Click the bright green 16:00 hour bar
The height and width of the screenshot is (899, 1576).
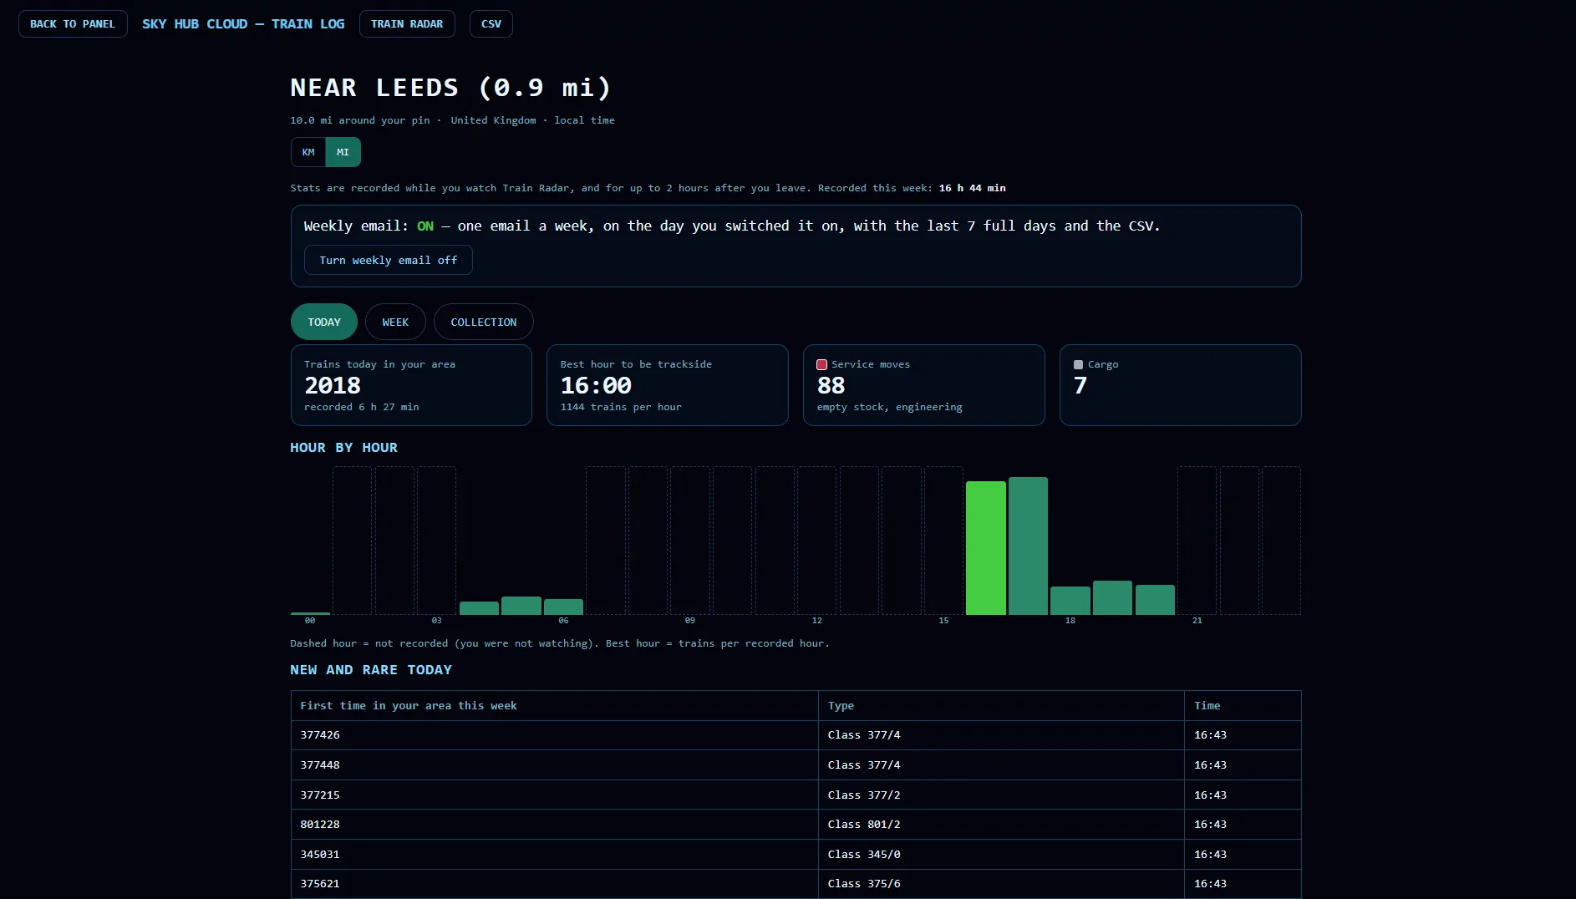pos(986,548)
